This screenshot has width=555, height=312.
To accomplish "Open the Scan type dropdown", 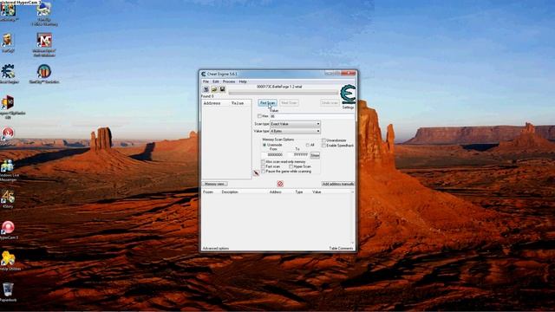I will click(295, 124).
